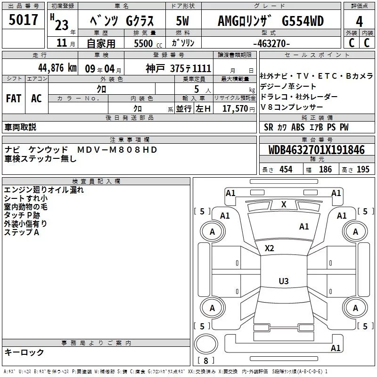Select the 外装 exterior grade C
The height and width of the screenshot is (377, 377).
tap(352, 43)
